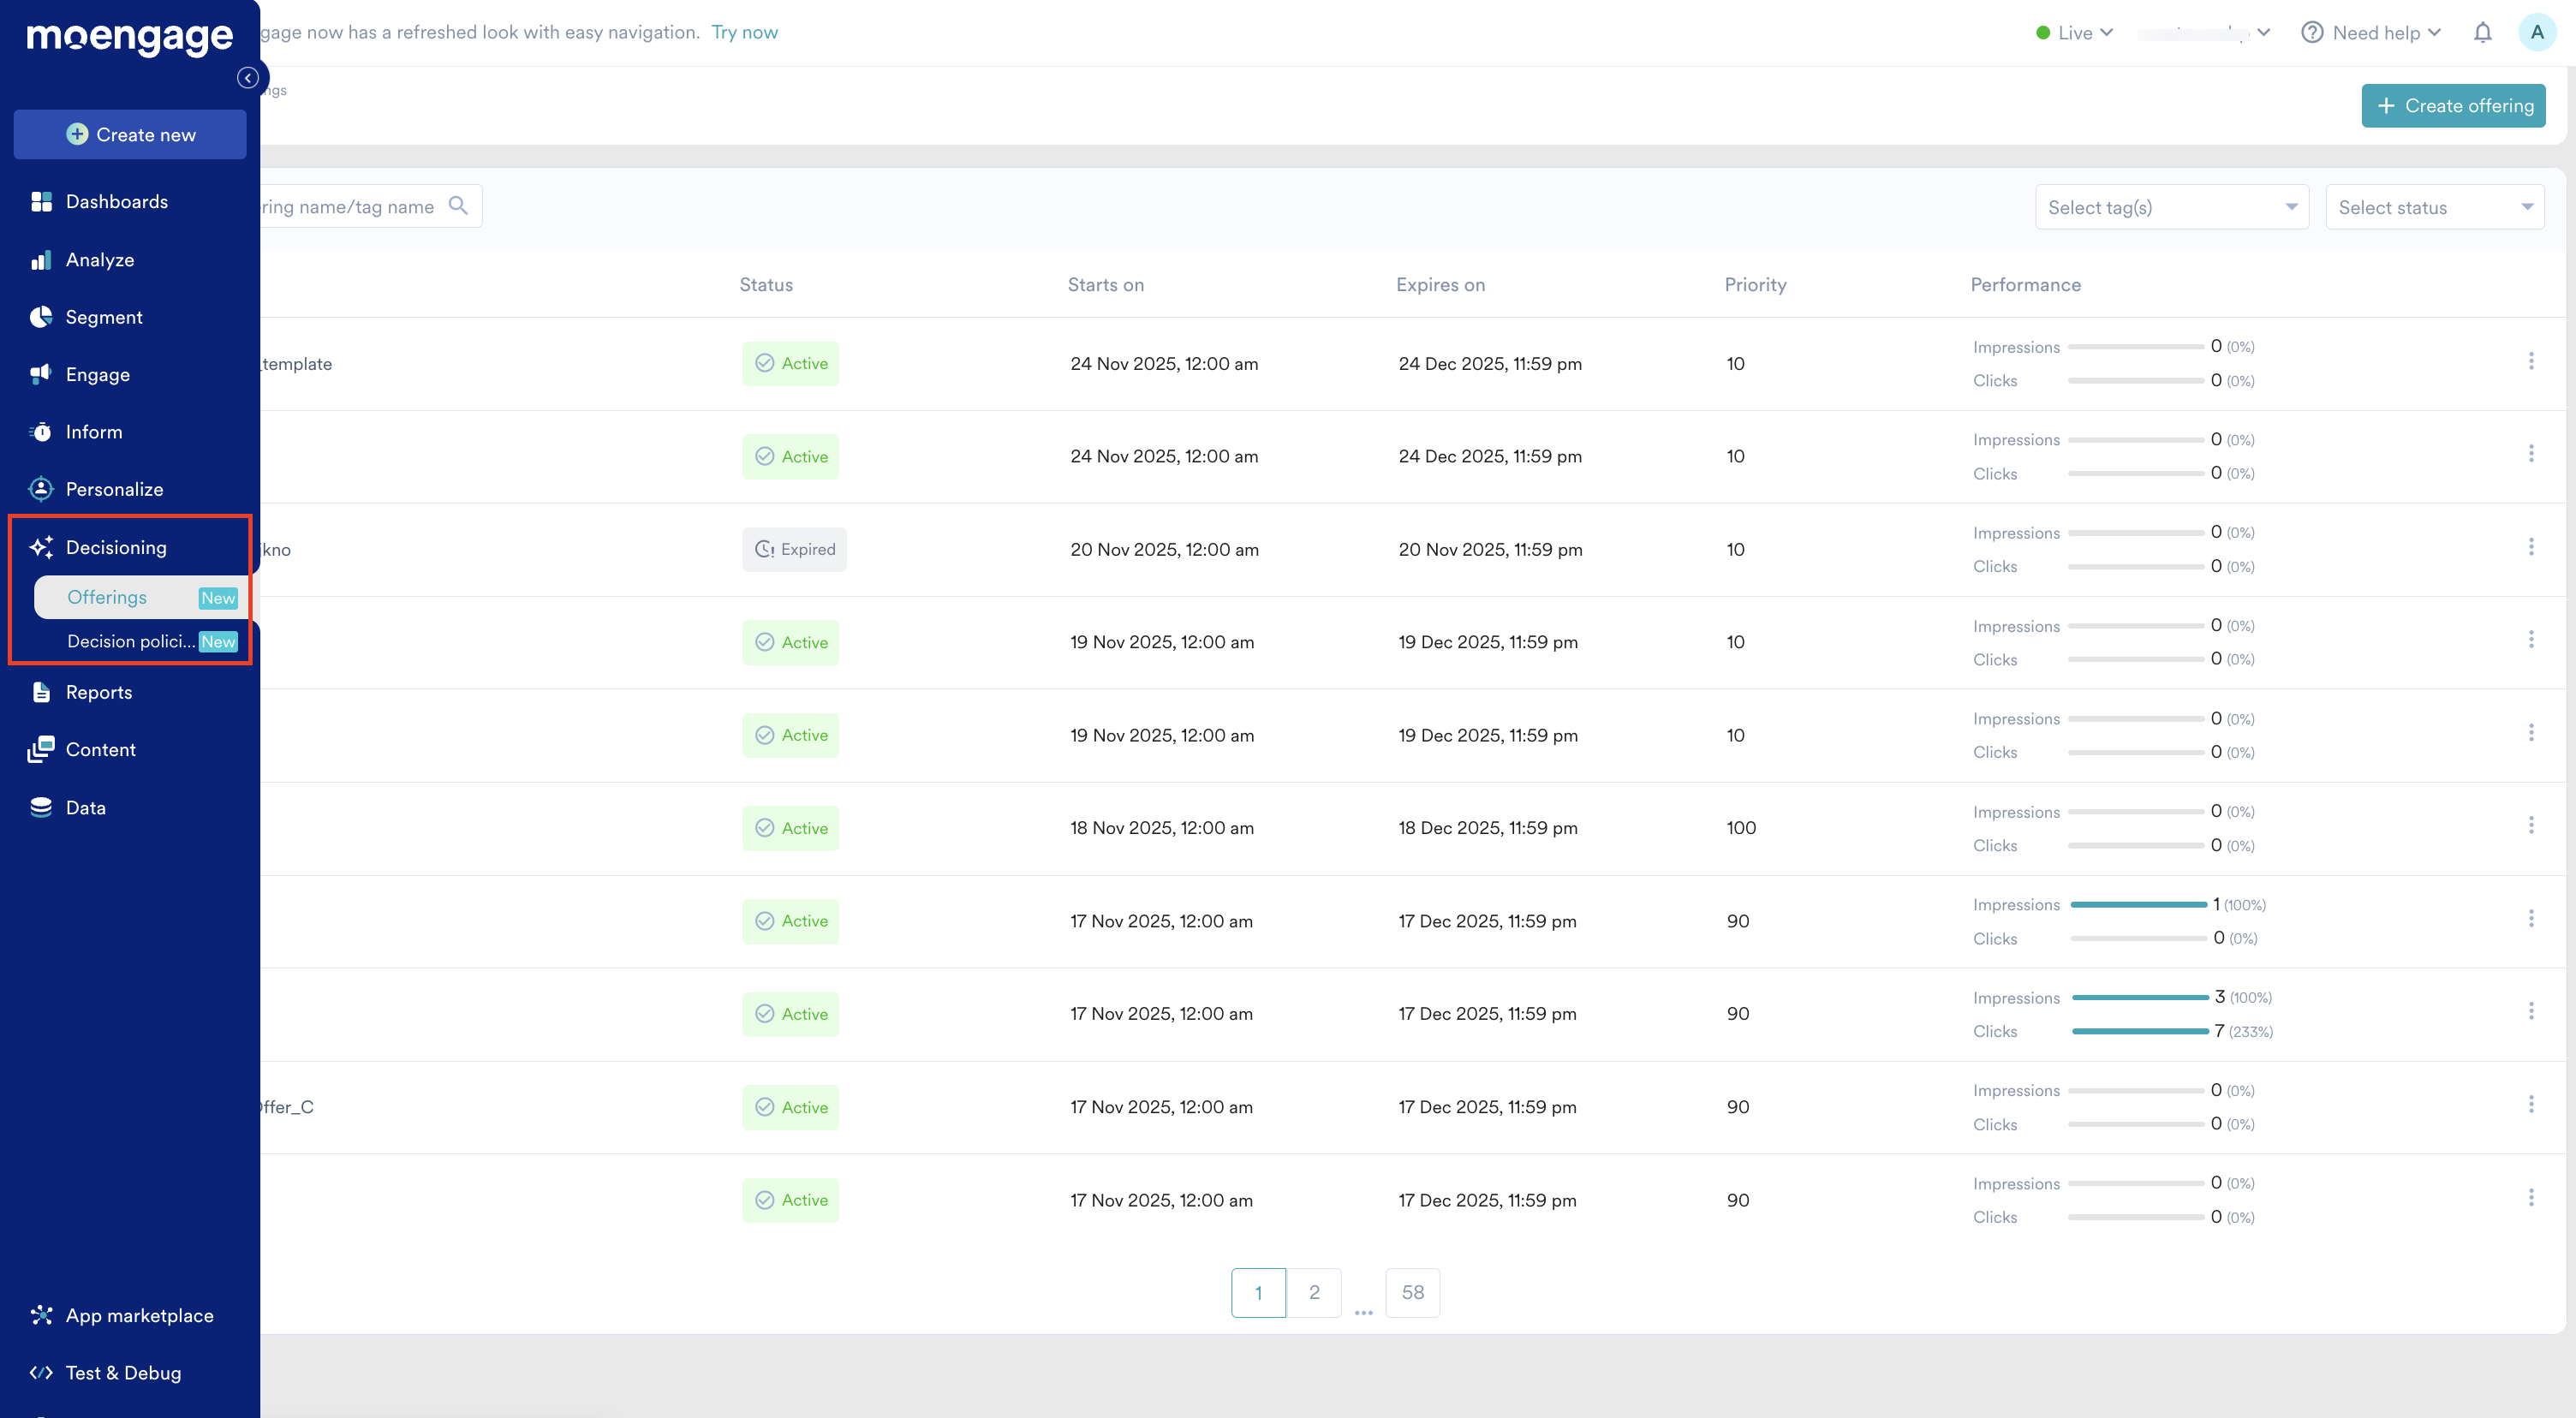Click the Create offering button
2576x1418 pixels.
[x=2453, y=106]
